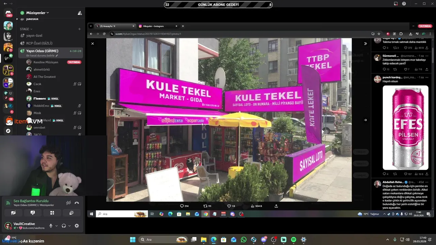Show hidden system tray icons chevron

coord(387,240)
